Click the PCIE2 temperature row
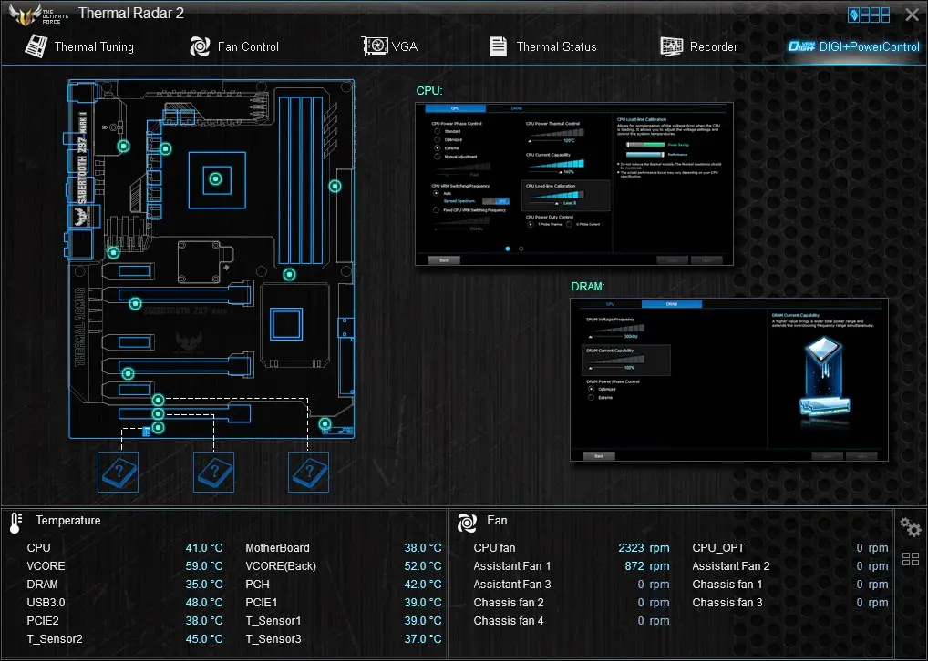The image size is (928, 661). 125,621
